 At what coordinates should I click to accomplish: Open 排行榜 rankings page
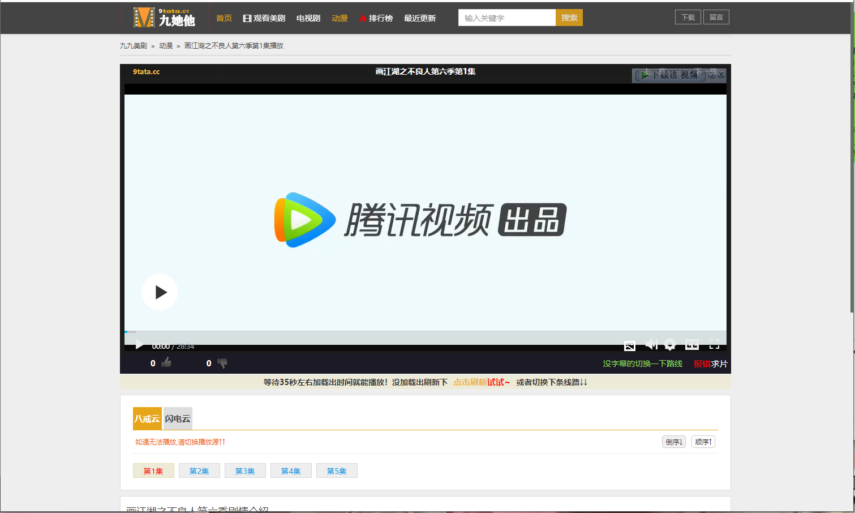[376, 18]
